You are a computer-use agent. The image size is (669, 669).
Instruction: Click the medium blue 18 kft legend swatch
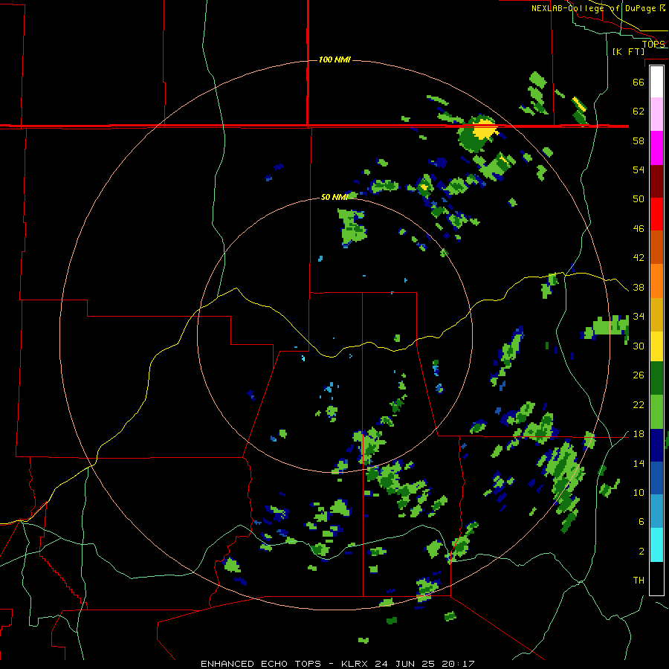[x=656, y=478]
